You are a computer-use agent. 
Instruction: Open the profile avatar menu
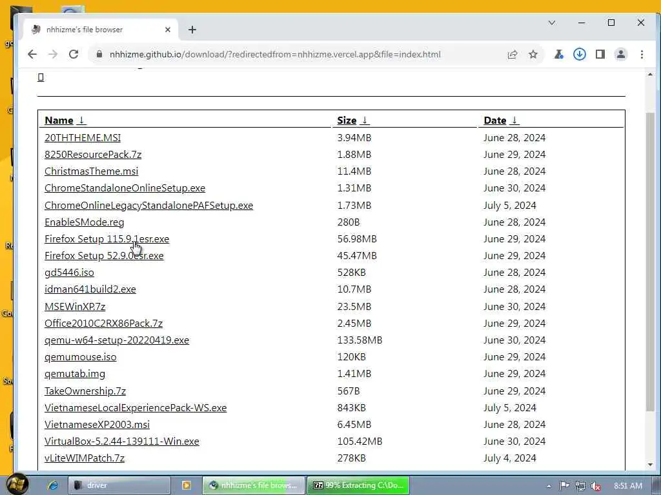[621, 54]
